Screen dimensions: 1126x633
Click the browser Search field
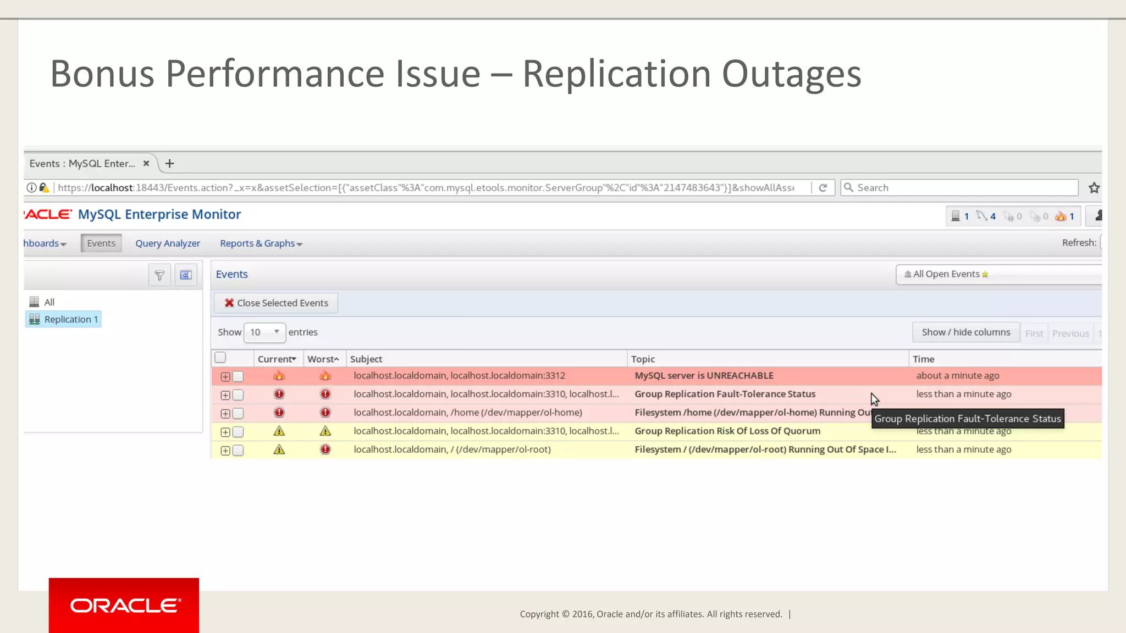coord(959,187)
